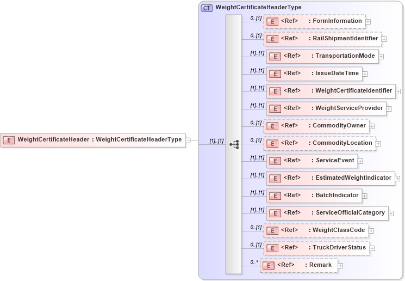The width and height of the screenshot is (405, 281).
Task: Click the 0..* cardinality beside Remark
Action: [254, 262]
